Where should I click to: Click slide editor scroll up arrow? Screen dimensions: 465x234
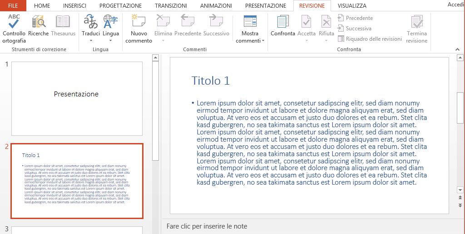click(460, 57)
